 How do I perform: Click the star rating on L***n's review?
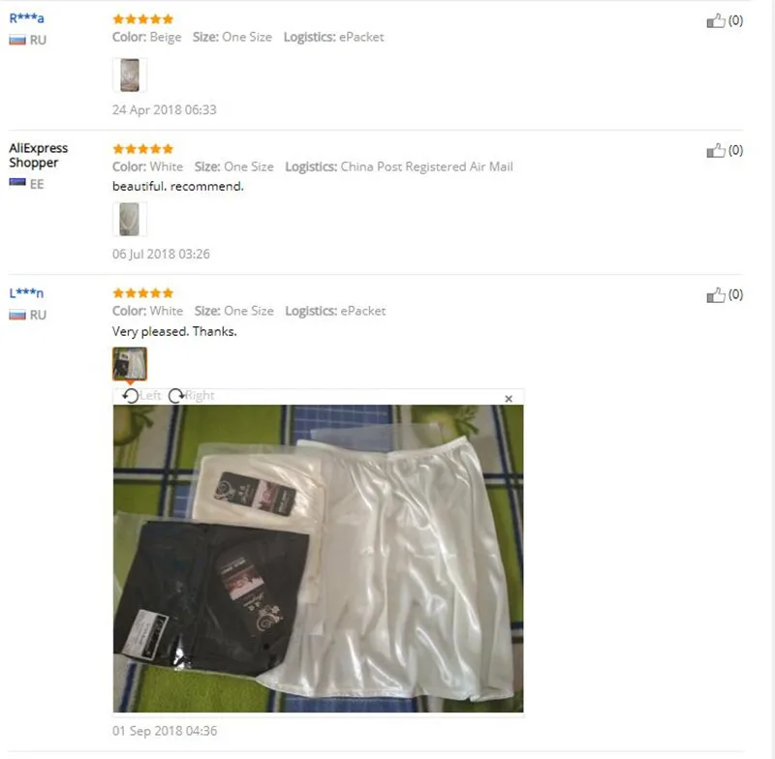pos(142,293)
